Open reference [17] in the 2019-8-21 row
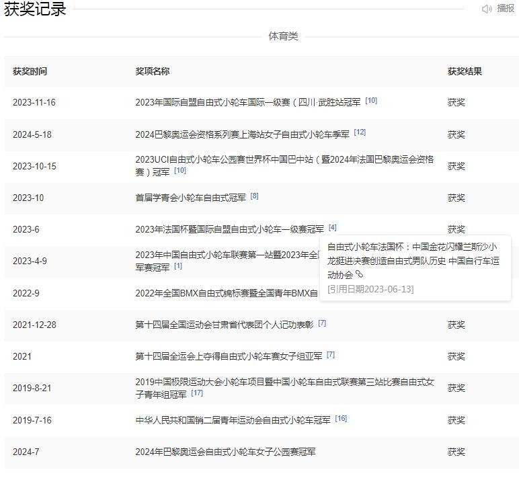519x488 pixels. point(197,393)
